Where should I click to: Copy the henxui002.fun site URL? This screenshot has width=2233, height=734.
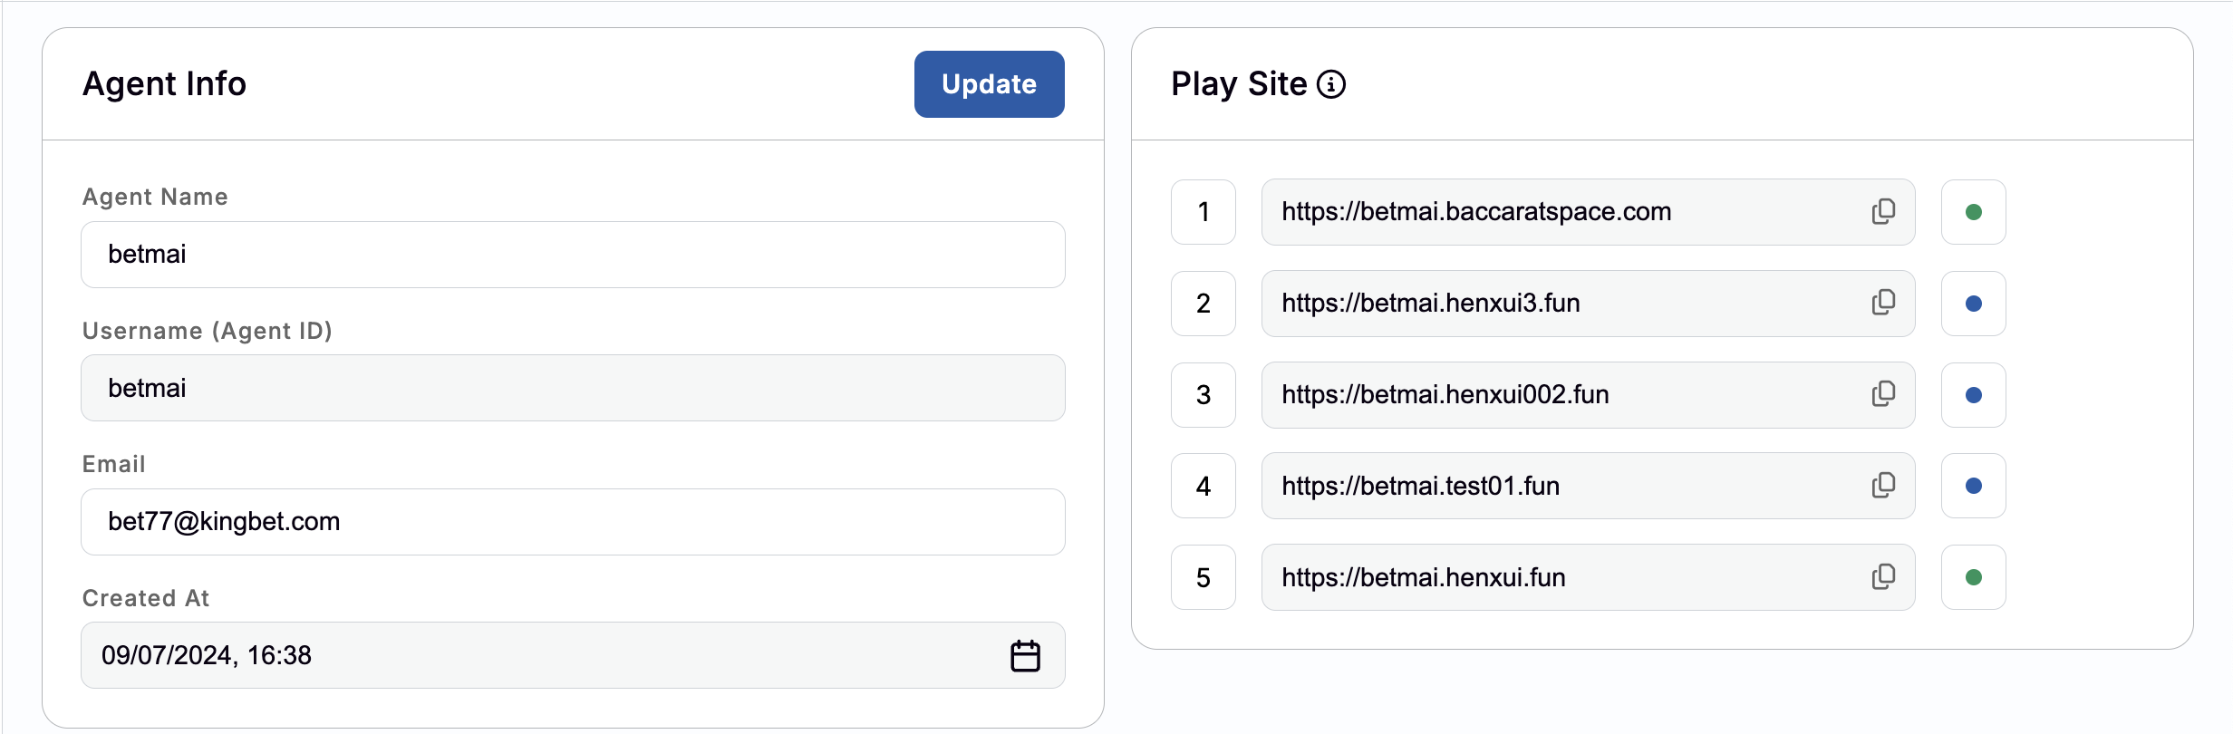pyautogui.click(x=1883, y=394)
